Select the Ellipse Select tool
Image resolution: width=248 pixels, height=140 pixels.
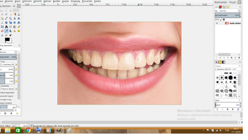[x=2, y=14]
